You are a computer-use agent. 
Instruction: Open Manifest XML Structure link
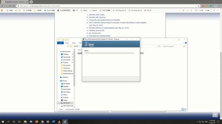(x=97, y=17)
